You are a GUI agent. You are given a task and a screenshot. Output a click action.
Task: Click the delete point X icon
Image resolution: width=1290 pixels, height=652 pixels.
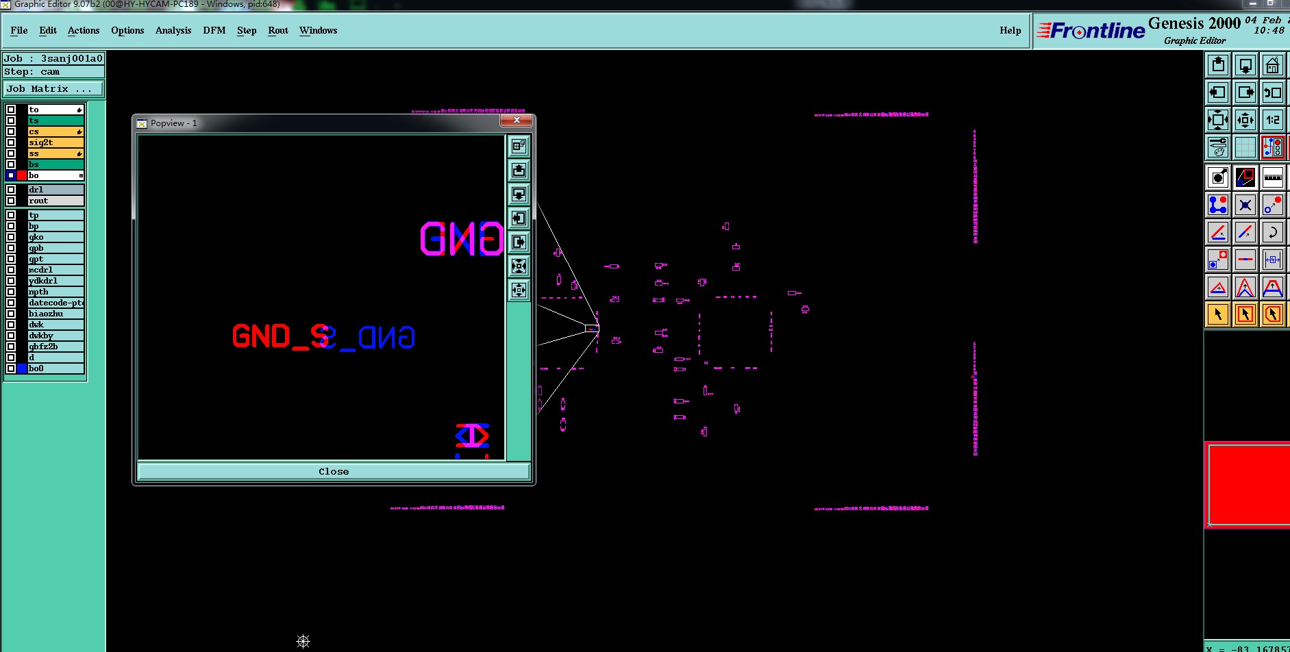coord(1245,205)
